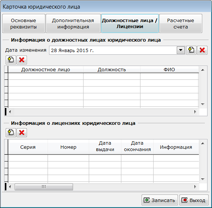Go to Расчетные счета tab
The width and height of the screenshot is (212, 208).
[x=181, y=23]
